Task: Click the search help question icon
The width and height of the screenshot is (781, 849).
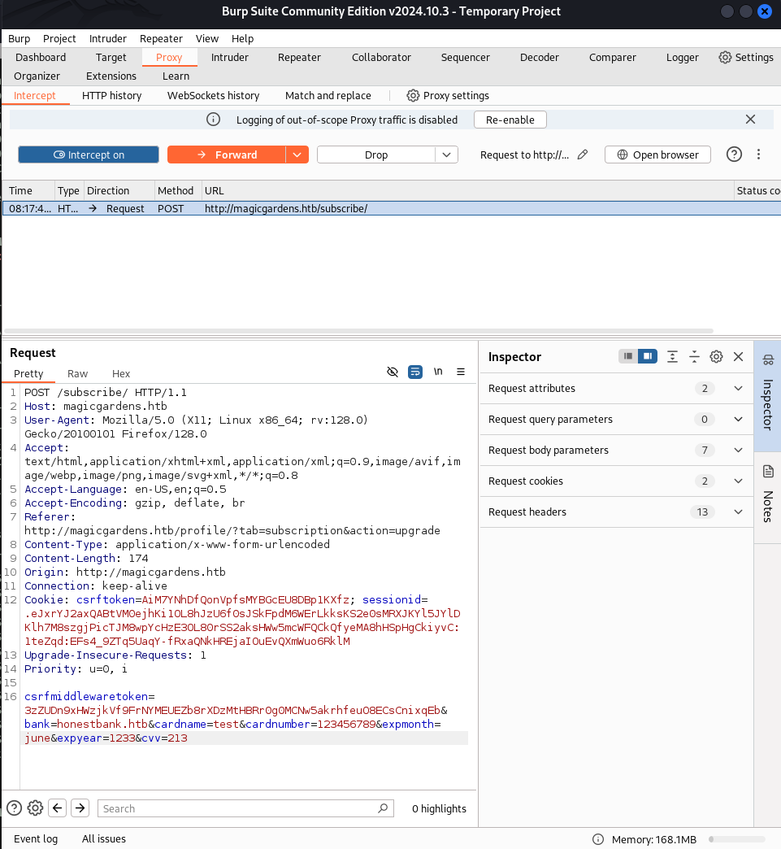Action: [14, 808]
